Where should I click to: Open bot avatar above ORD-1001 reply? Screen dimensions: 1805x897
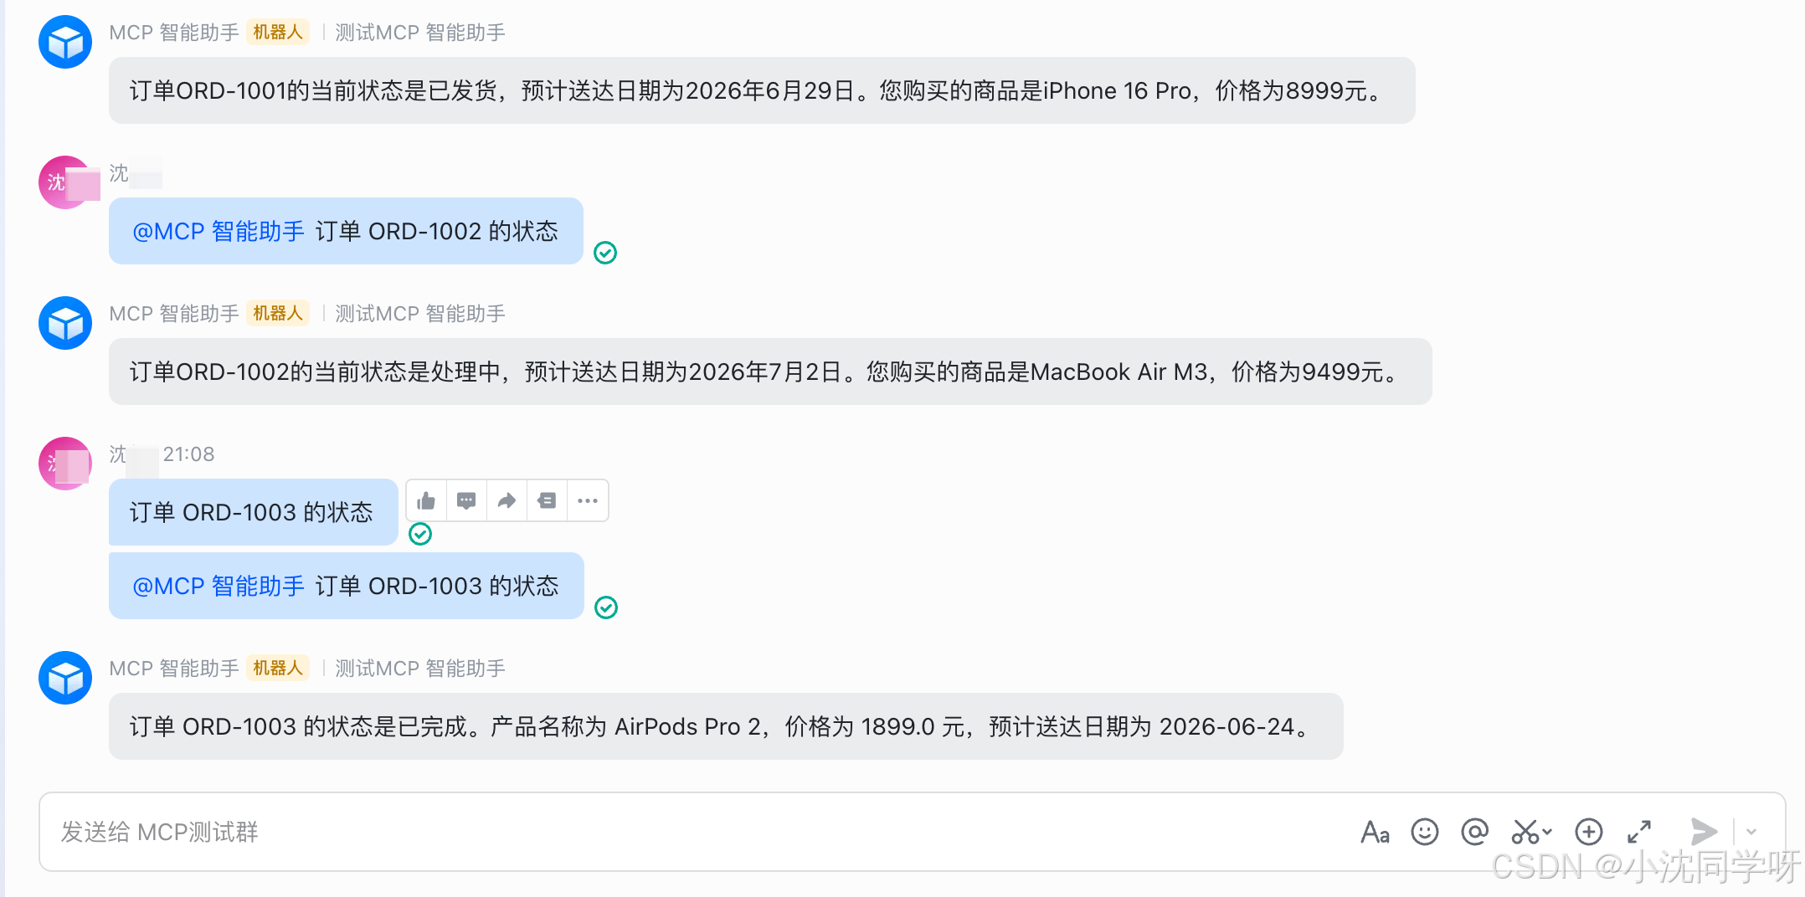click(x=65, y=42)
